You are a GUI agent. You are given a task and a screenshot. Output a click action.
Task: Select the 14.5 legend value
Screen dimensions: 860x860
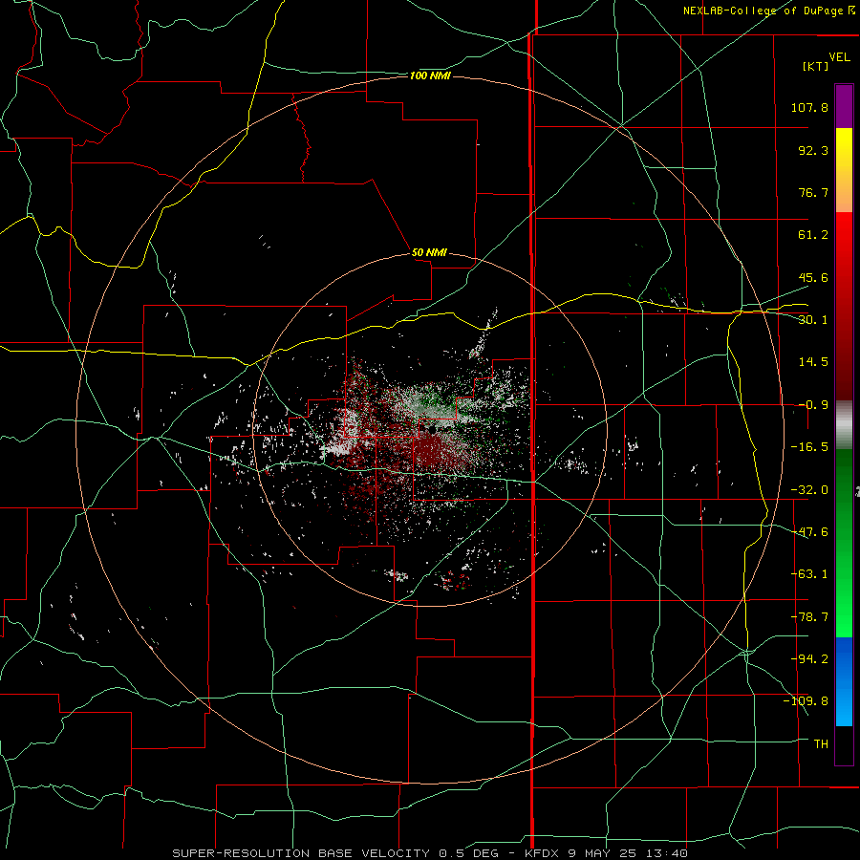click(813, 362)
